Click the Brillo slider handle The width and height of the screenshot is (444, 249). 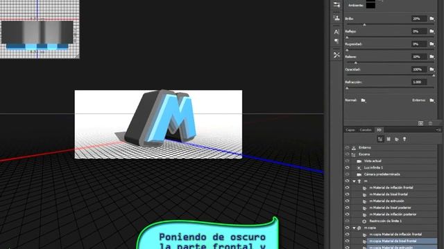click(364, 25)
